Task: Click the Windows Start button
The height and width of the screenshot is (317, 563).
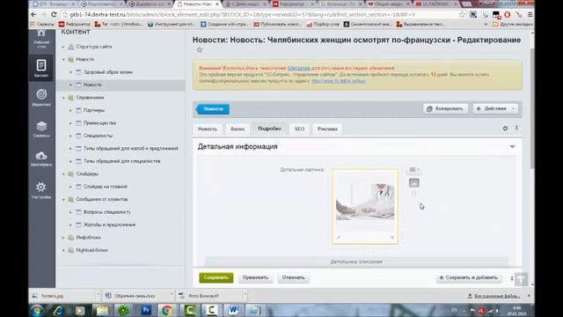Action: [x=37, y=310]
